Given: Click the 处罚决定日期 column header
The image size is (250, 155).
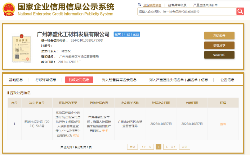Looking at the screenshot, I should (161, 103).
